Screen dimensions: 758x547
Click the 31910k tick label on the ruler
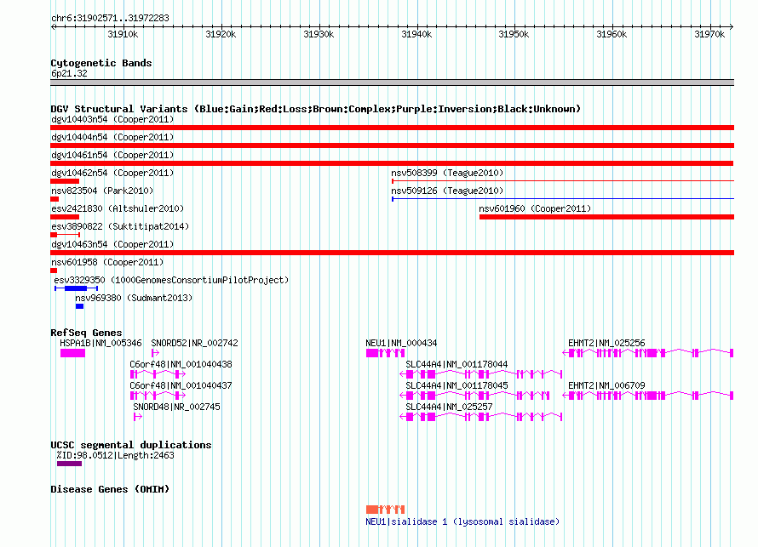pyautogui.click(x=123, y=34)
